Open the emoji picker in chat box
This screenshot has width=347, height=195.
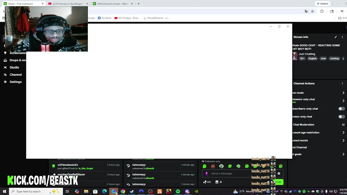click(x=279, y=174)
